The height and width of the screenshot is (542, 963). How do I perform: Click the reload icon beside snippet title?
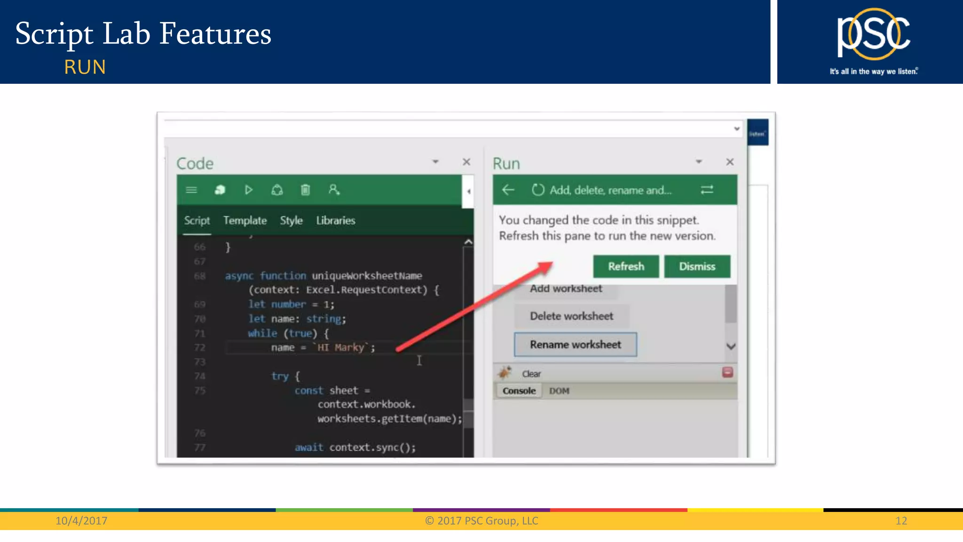coord(538,190)
